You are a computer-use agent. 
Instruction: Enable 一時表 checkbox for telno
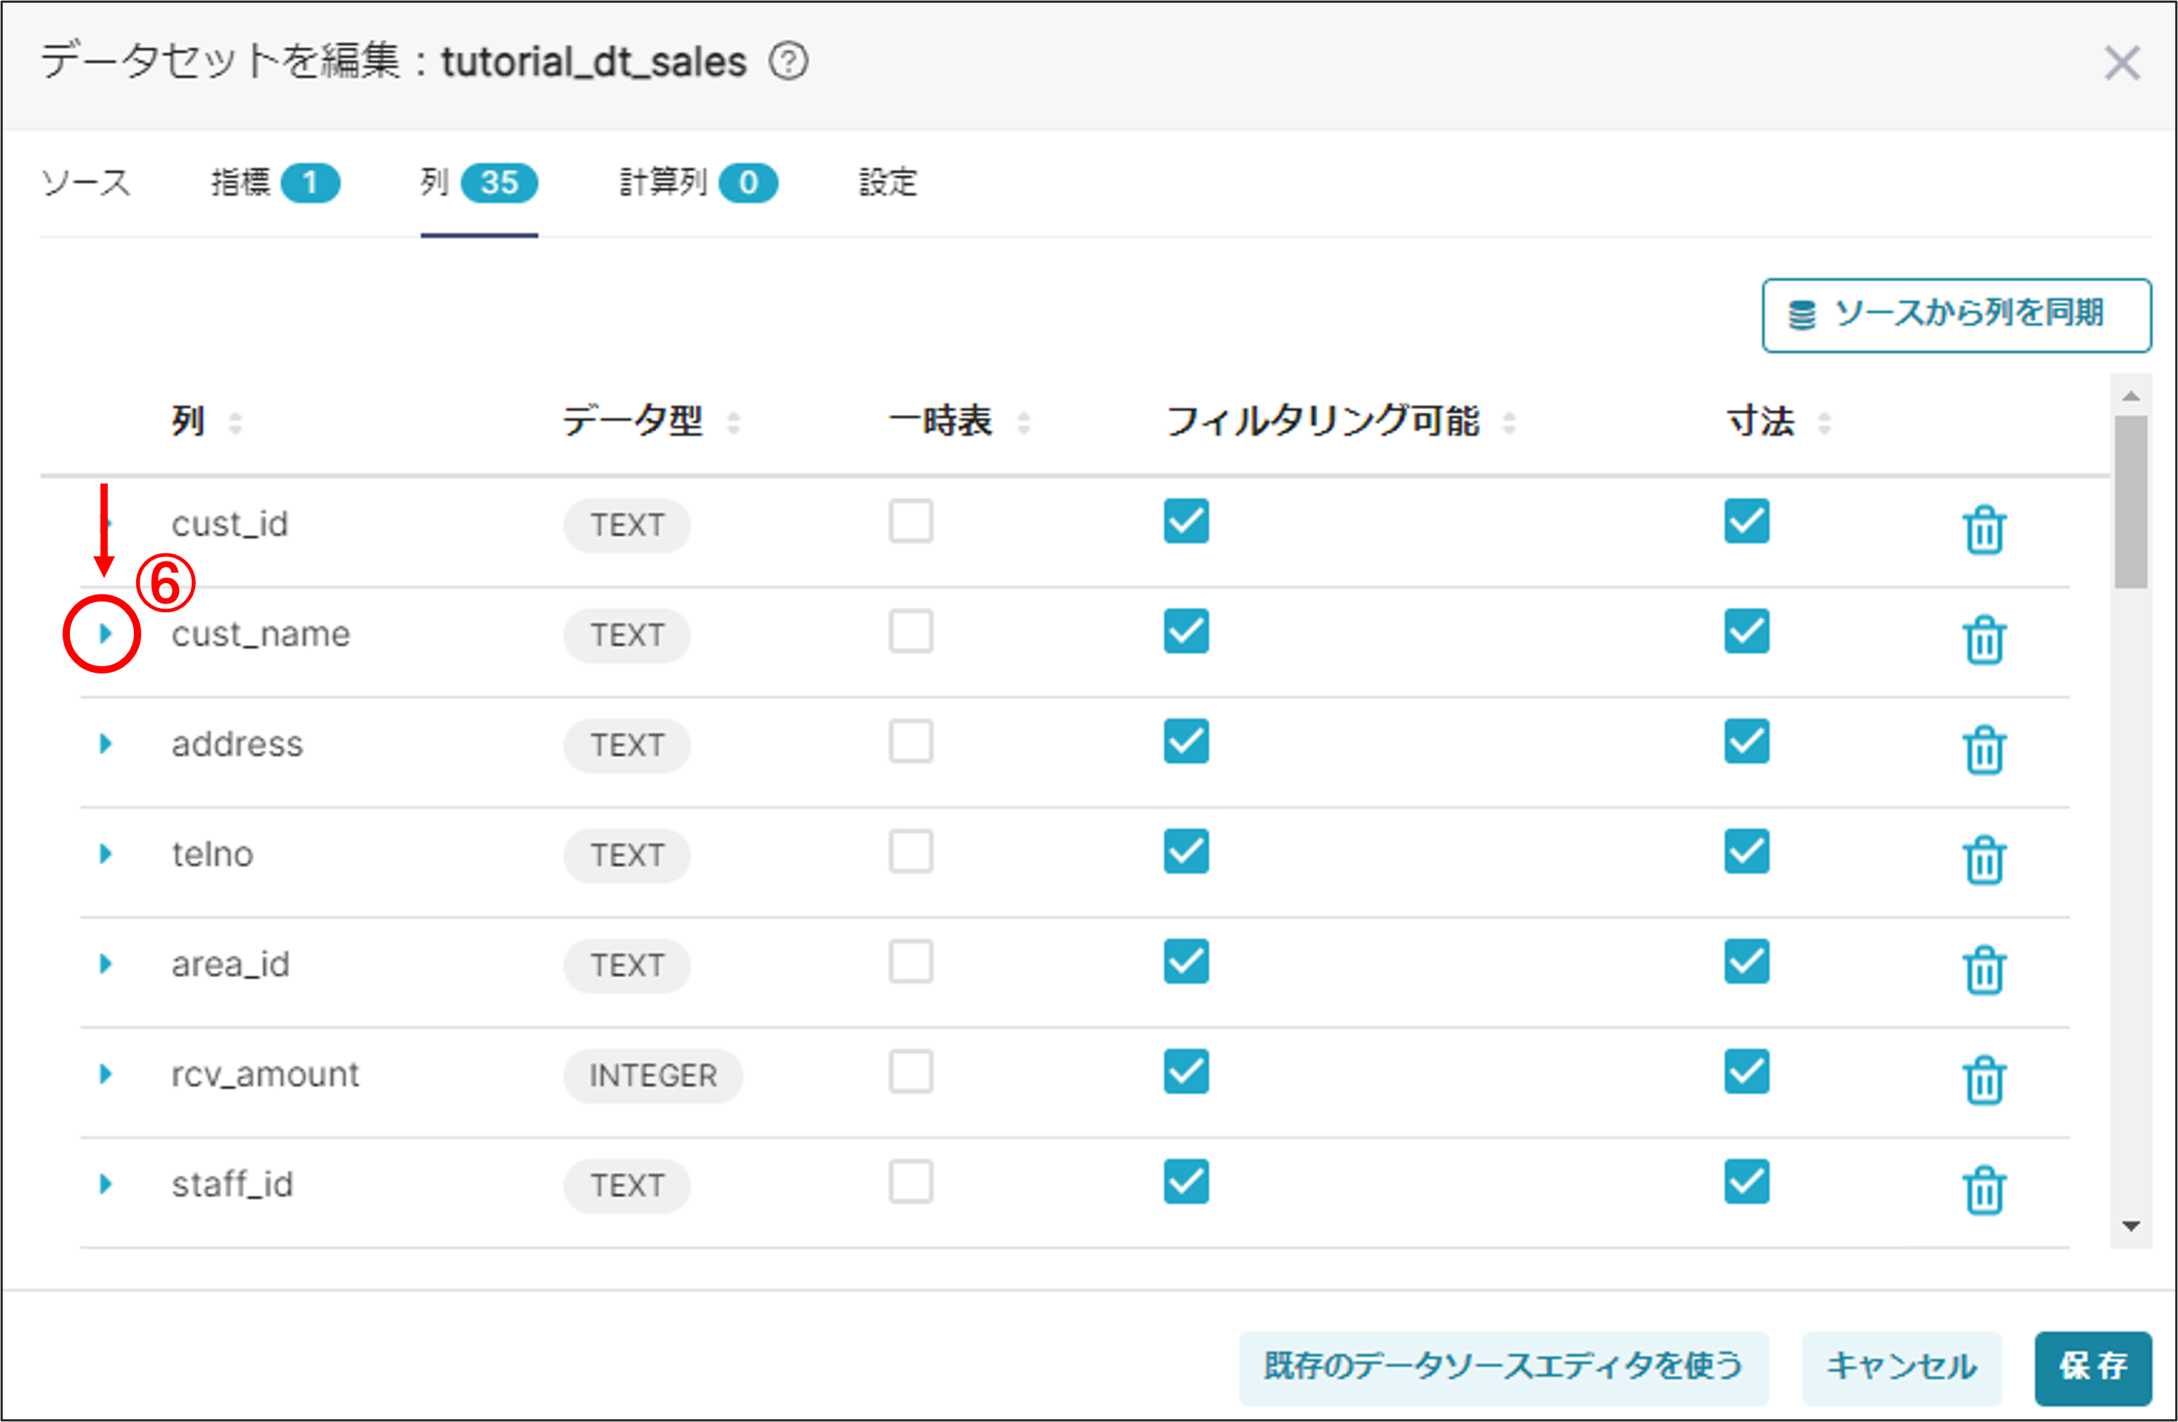coord(911,851)
